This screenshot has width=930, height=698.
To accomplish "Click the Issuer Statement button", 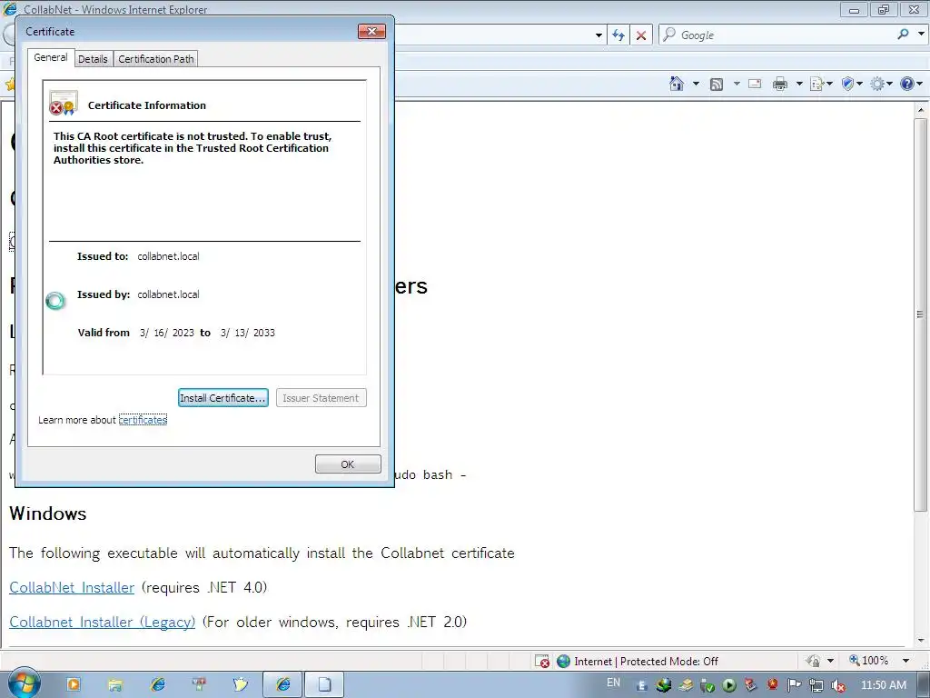I will pyautogui.click(x=321, y=398).
